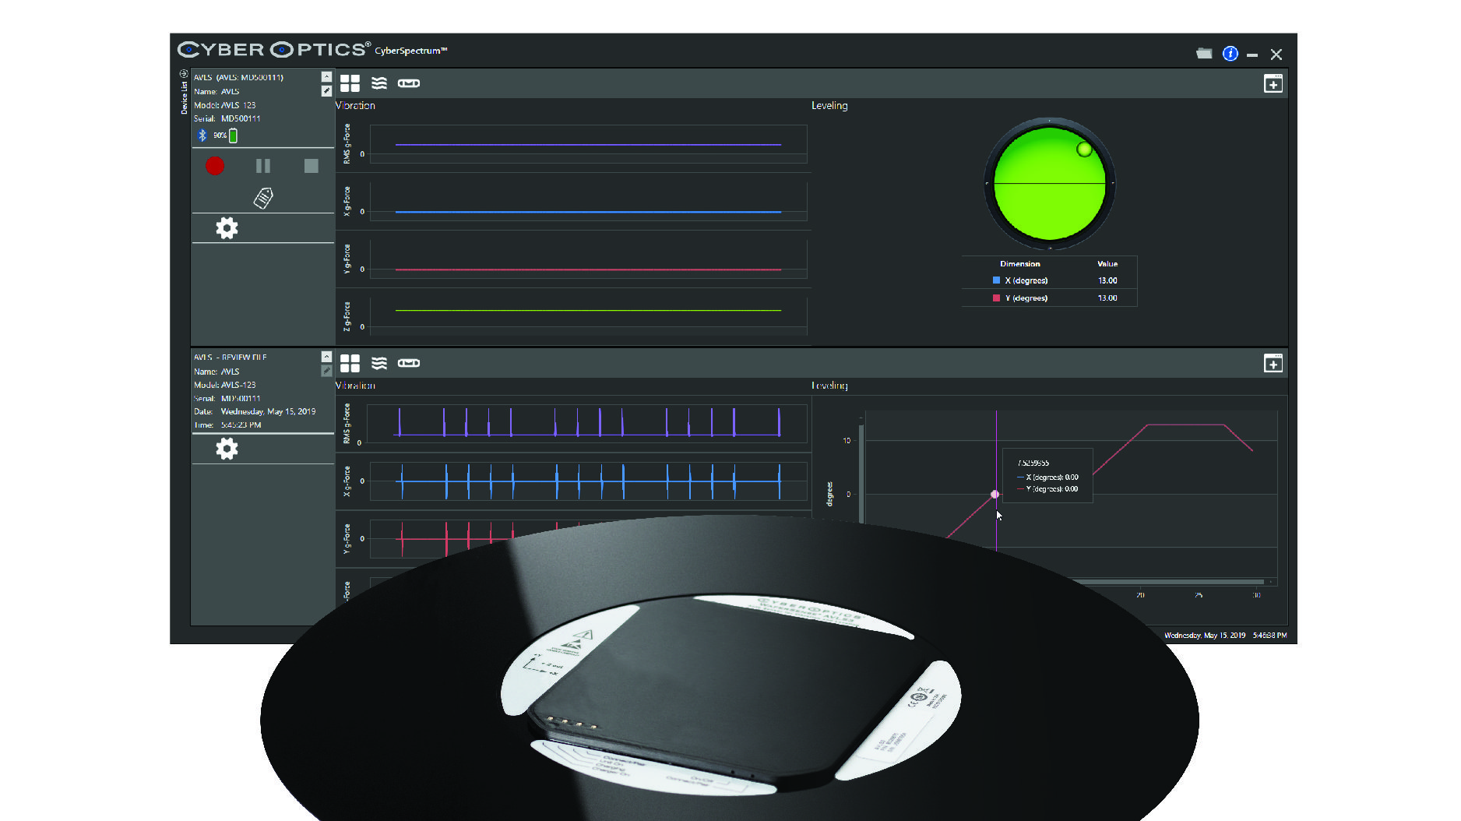Close the CyberSpectrum window
This screenshot has width=1461, height=821.
[x=1276, y=55]
